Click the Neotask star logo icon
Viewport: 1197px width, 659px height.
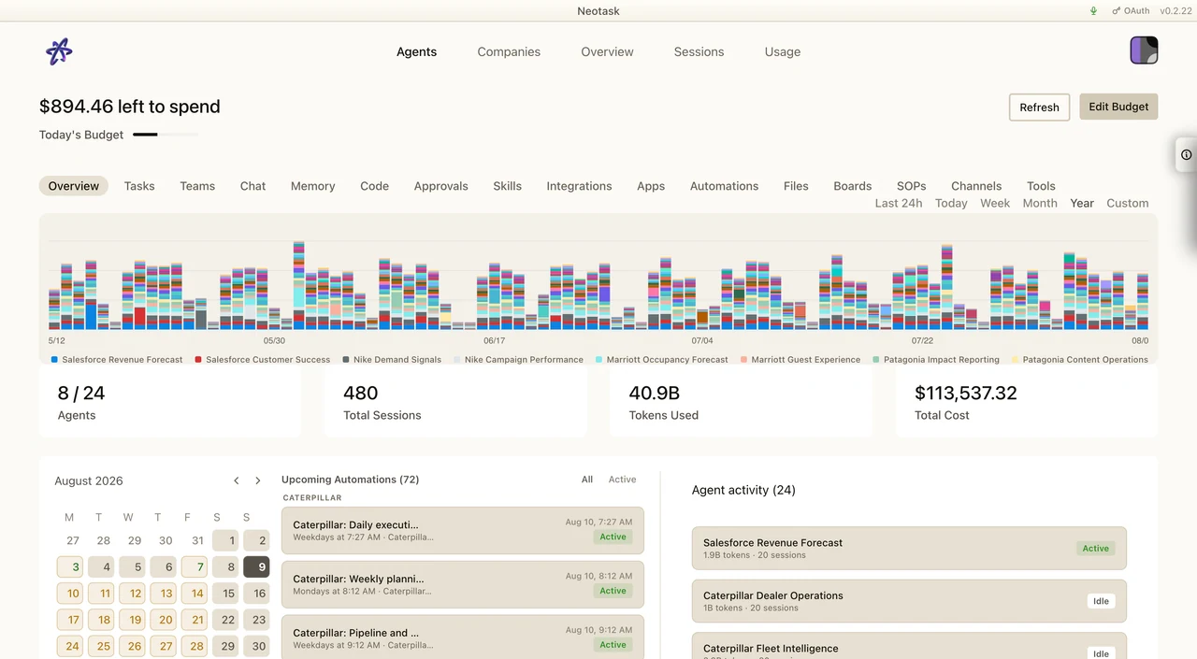59,51
